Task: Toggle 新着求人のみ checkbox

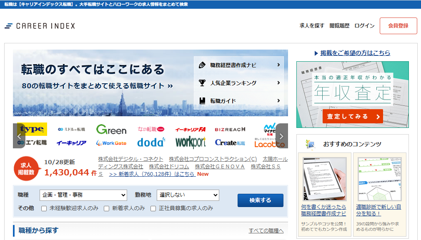Action: [x=107, y=208]
